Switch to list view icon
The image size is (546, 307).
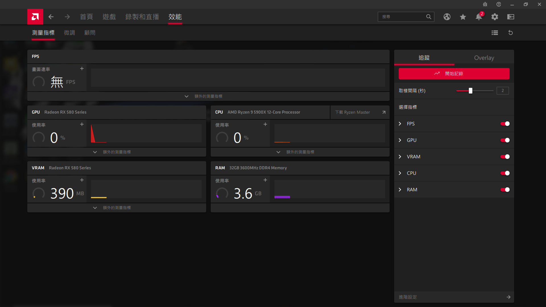495,33
